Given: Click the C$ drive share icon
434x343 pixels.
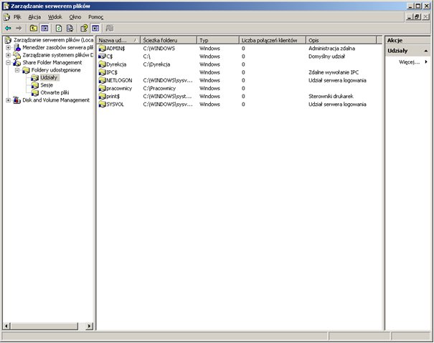Looking at the screenshot, I should pos(103,57).
